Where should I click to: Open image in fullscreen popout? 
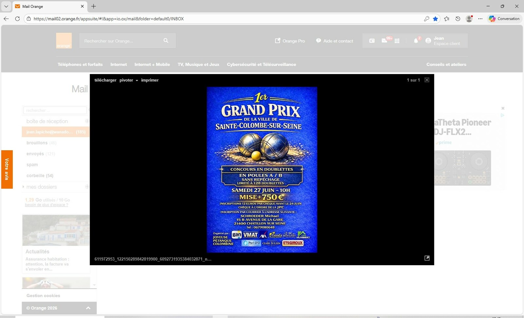tap(427, 258)
